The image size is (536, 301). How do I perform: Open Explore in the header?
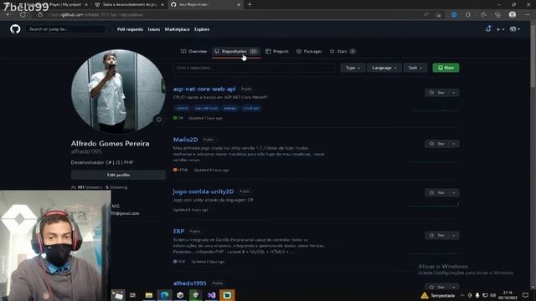pos(202,29)
